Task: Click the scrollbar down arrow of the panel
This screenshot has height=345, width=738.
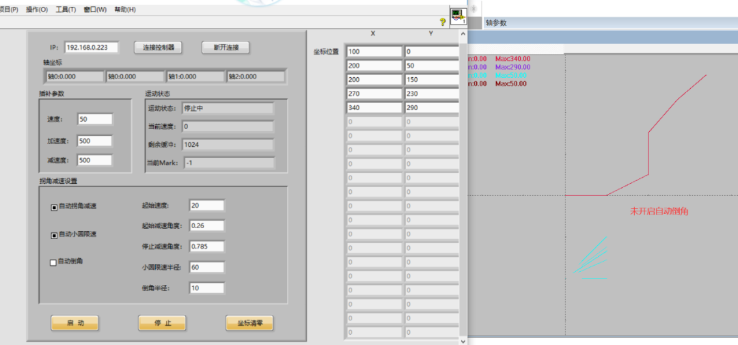Action: 463,340
